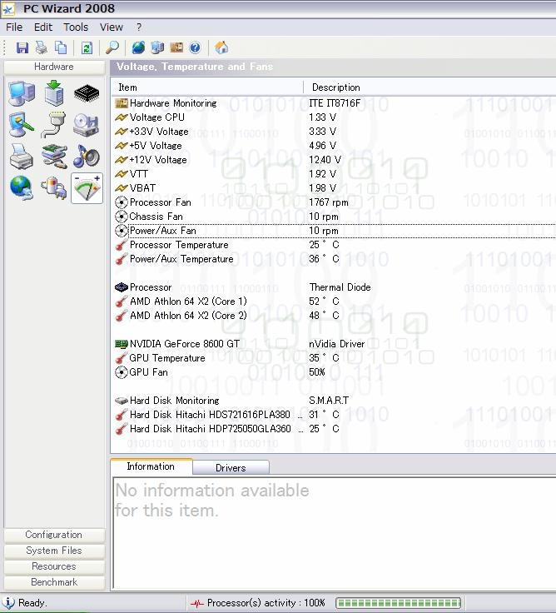556x613 pixels.
Task: Click the Print toolbar icon
Action: 41,47
